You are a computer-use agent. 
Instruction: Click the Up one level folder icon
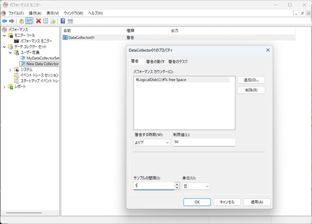click(21, 21)
